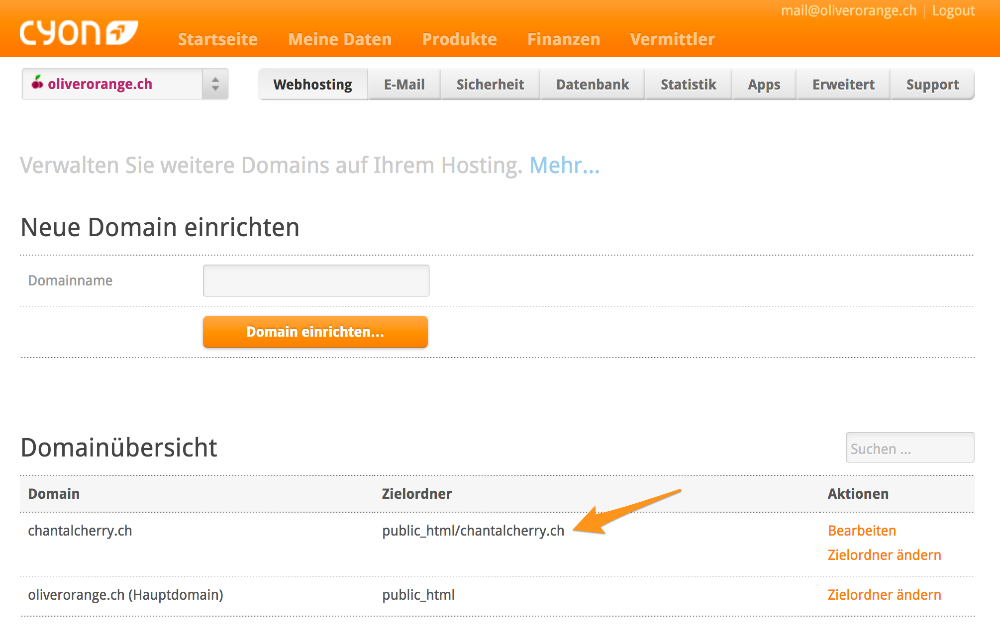
Task: Open the Vermittler section
Action: coord(672,39)
